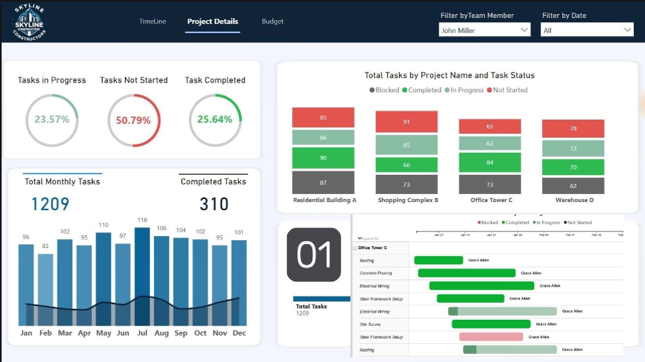
Task: Select Residential Building A Not Started segment 85
Action: tap(323, 118)
